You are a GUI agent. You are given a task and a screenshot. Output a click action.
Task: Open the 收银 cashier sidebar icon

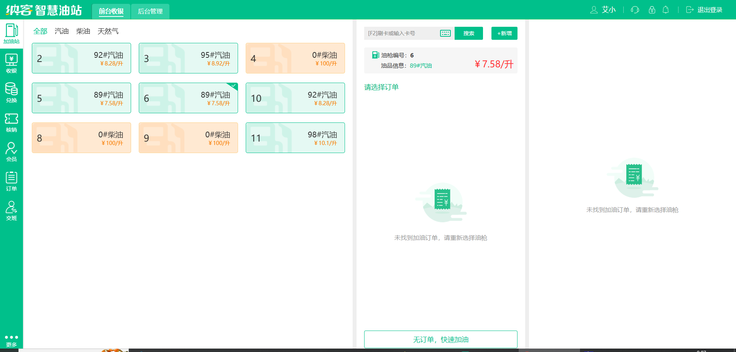[11, 64]
